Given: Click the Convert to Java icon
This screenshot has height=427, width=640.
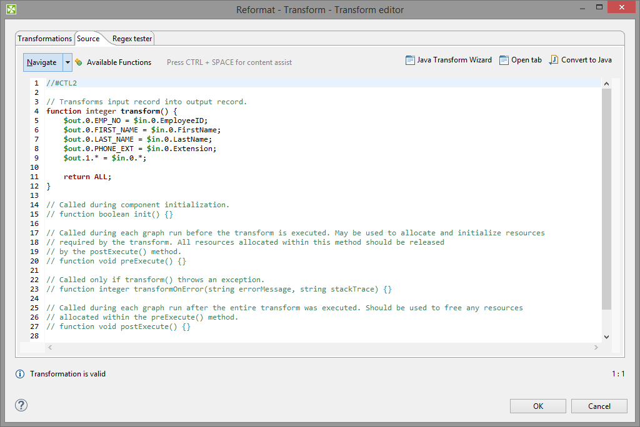Looking at the screenshot, I should [x=554, y=61].
